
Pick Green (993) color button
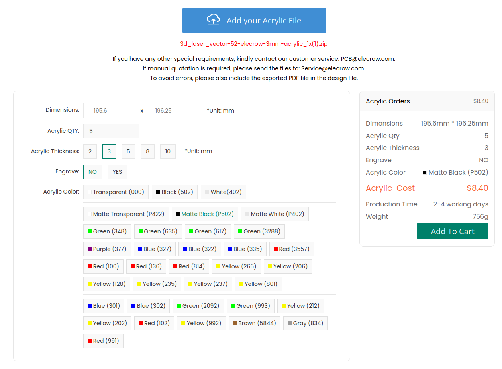pyautogui.click(x=251, y=306)
